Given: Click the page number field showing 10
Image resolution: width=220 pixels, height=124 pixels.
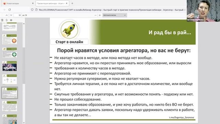Looking at the screenshot, I should coord(18,15).
